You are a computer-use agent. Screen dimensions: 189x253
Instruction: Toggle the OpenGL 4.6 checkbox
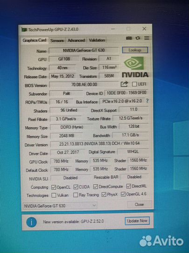[x=123, y=194]
